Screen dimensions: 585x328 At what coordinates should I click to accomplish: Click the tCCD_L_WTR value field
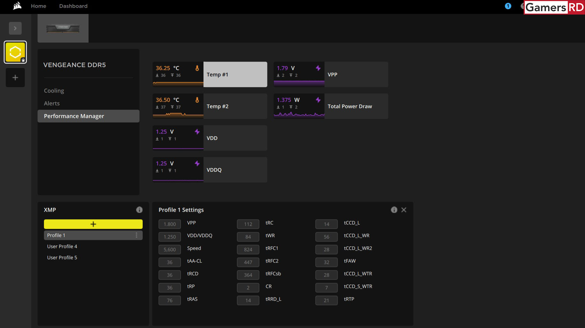coord(326,275)
